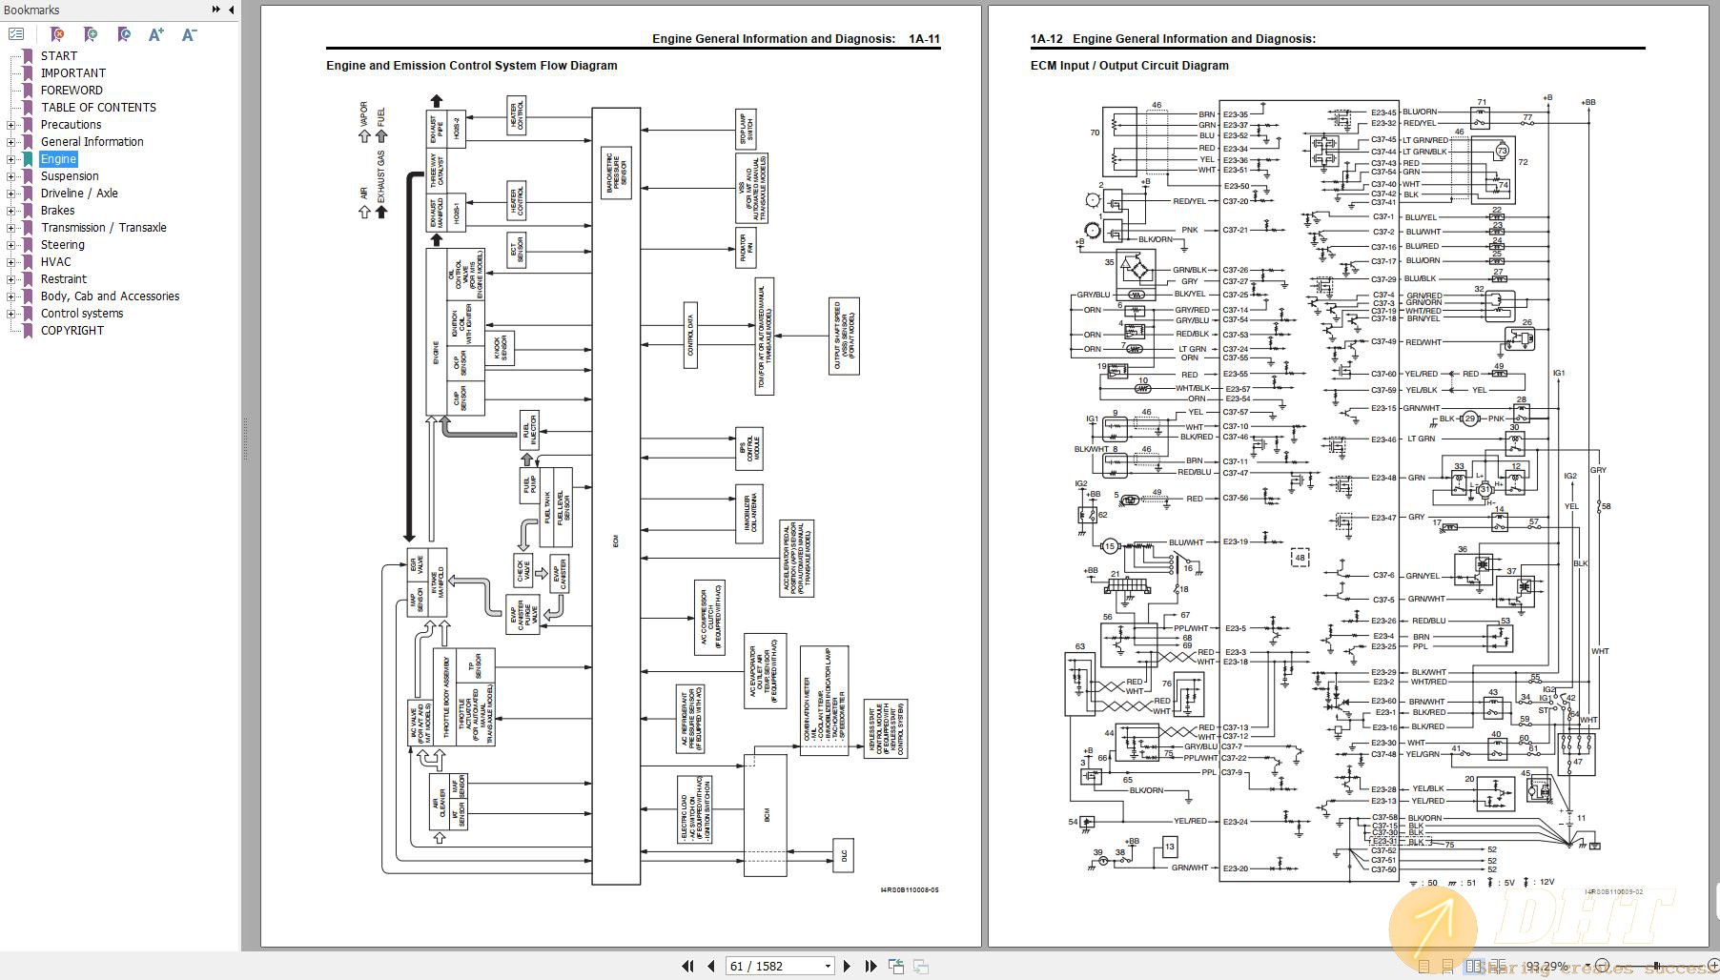
Task: Expand the Steering bookmark
Action: click(11, 245)
